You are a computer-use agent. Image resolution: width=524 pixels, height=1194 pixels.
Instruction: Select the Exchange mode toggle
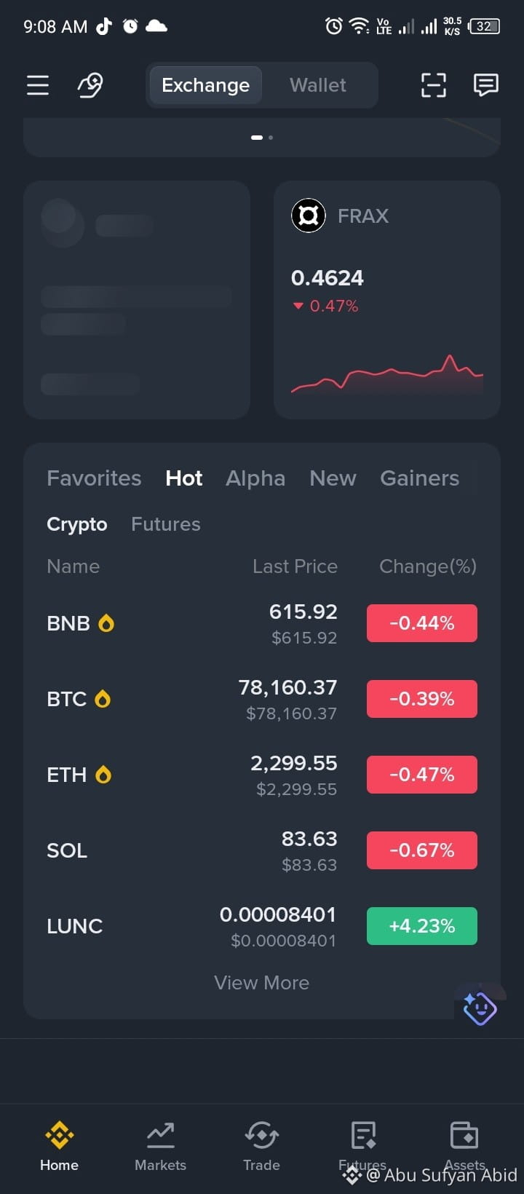(x=205, y=85)
